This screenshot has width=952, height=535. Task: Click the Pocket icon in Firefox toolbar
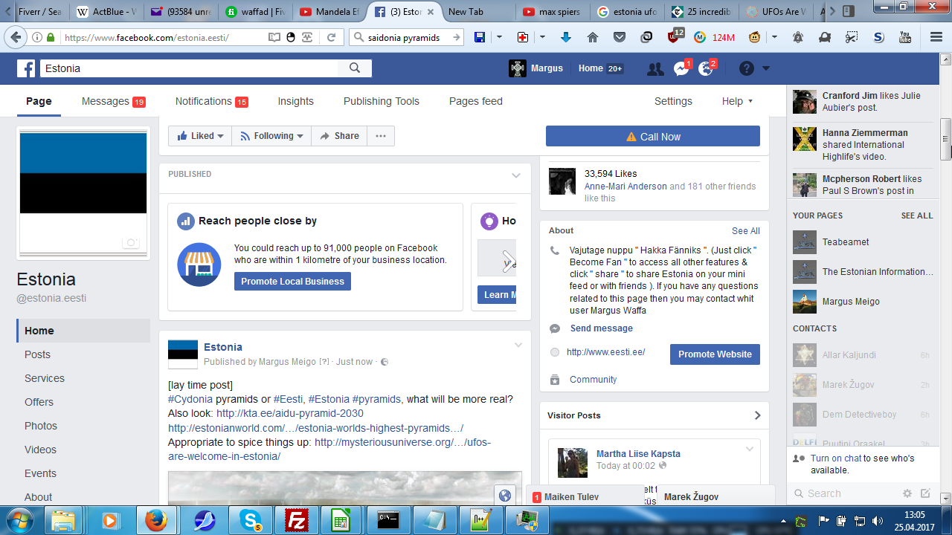tap(620, 37)
